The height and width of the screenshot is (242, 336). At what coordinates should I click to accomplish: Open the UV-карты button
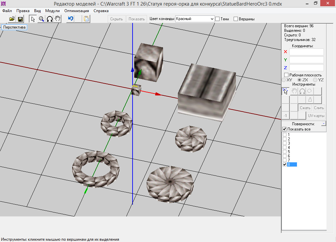(316, 116)
